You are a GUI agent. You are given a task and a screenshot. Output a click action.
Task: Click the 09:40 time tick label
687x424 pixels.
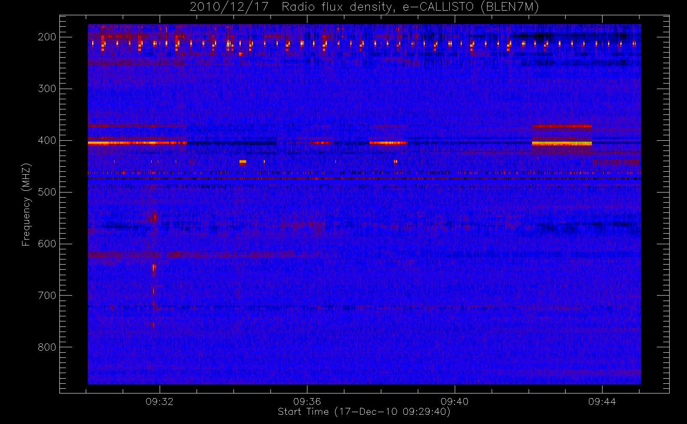(454, 402)
